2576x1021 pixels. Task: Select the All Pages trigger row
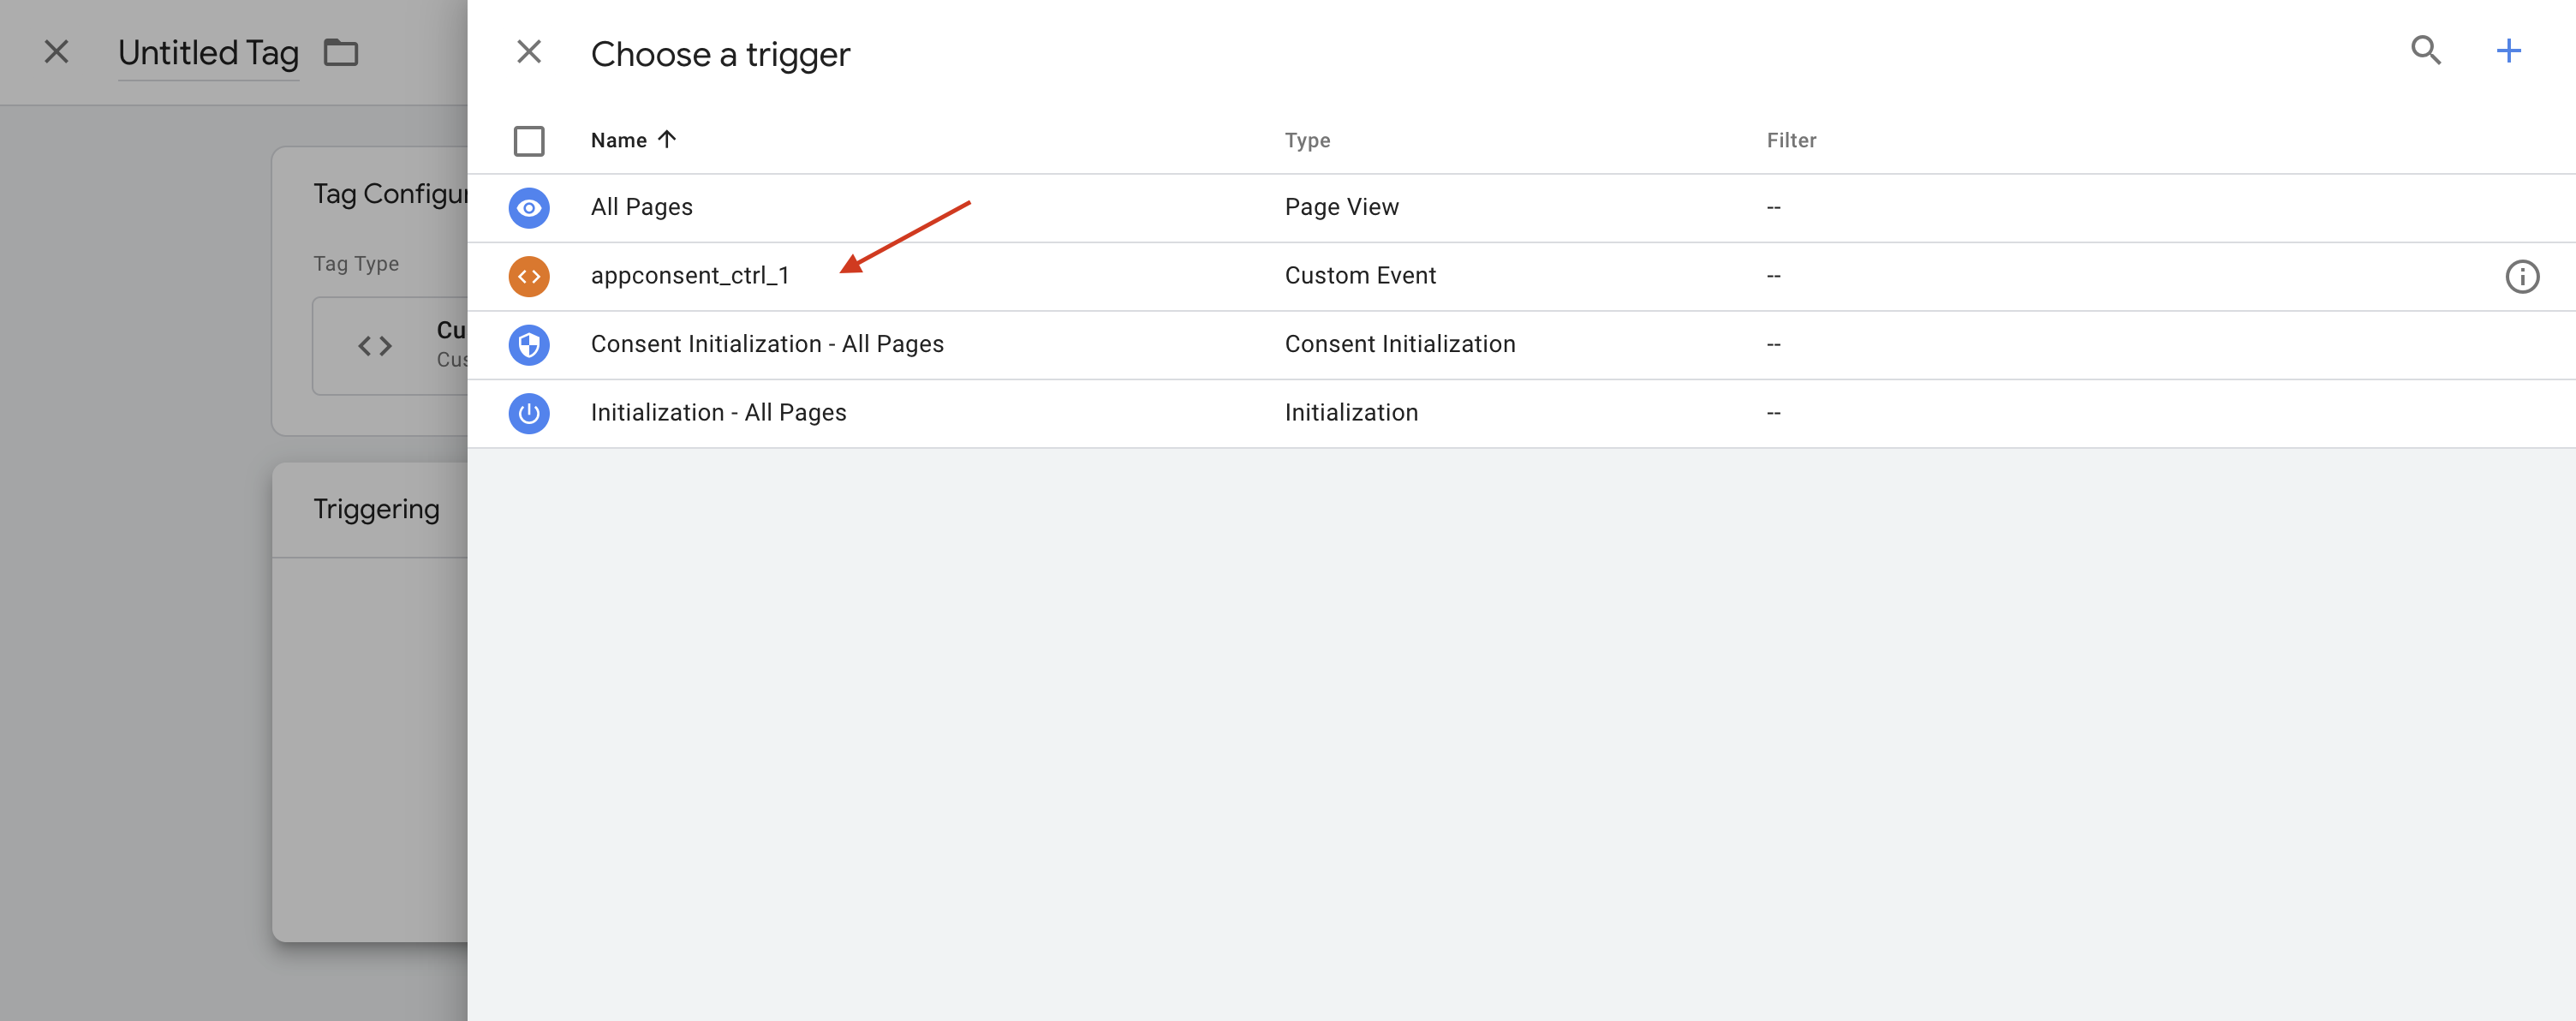click(x=641, y=207)
